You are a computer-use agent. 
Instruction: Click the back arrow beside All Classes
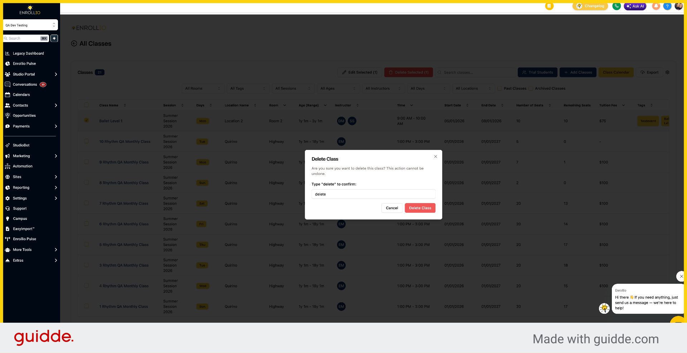(x=74, y=44)
